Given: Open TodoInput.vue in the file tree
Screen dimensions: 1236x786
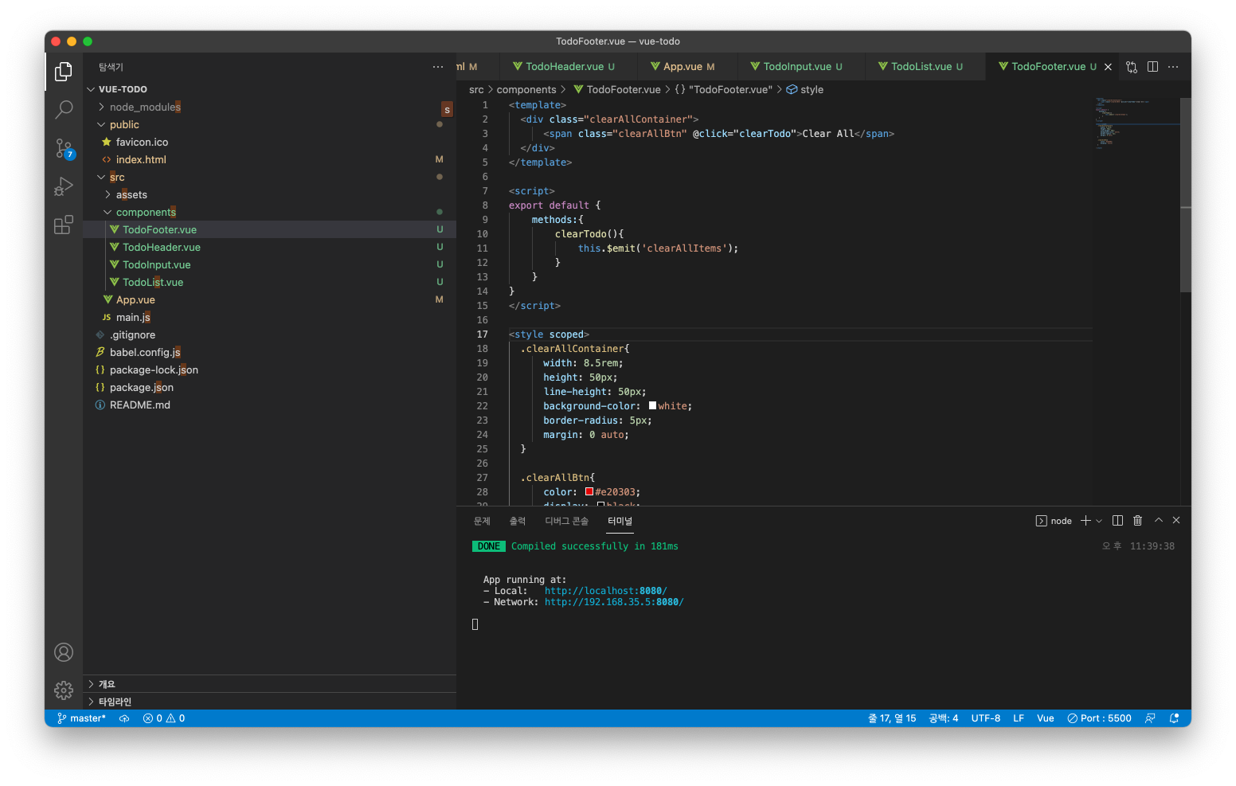Looking at the screenshot, I should pos(269,264).
